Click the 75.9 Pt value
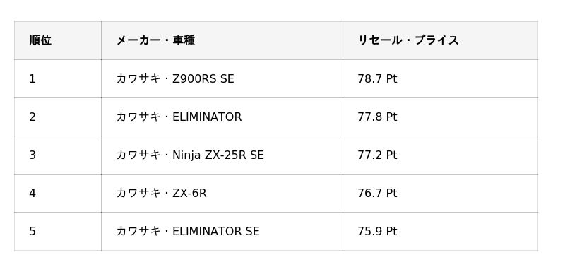The image size is (565, 272). click(x=377, y=231)
